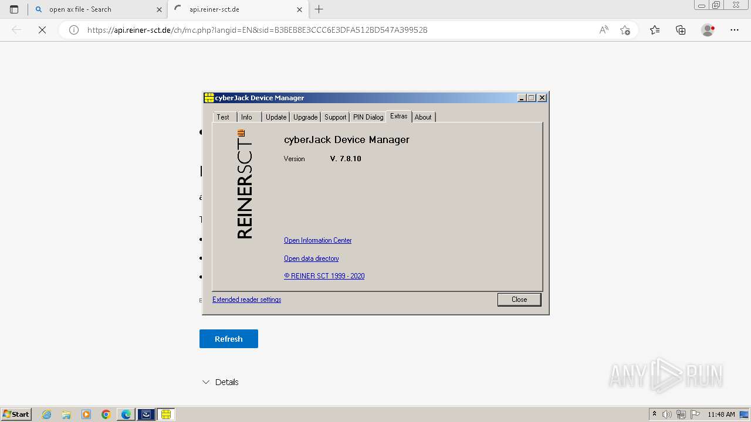Image resolution: width=751 pixels, height=422 pixels.
Task: Open the network tray icon
Action: 681,414
